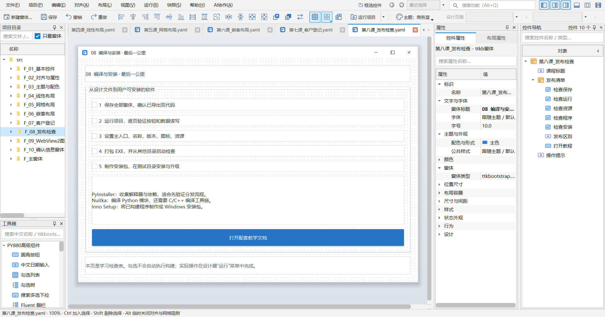Click the bring to front icon
605x317 pixels.
click(276, 17)
